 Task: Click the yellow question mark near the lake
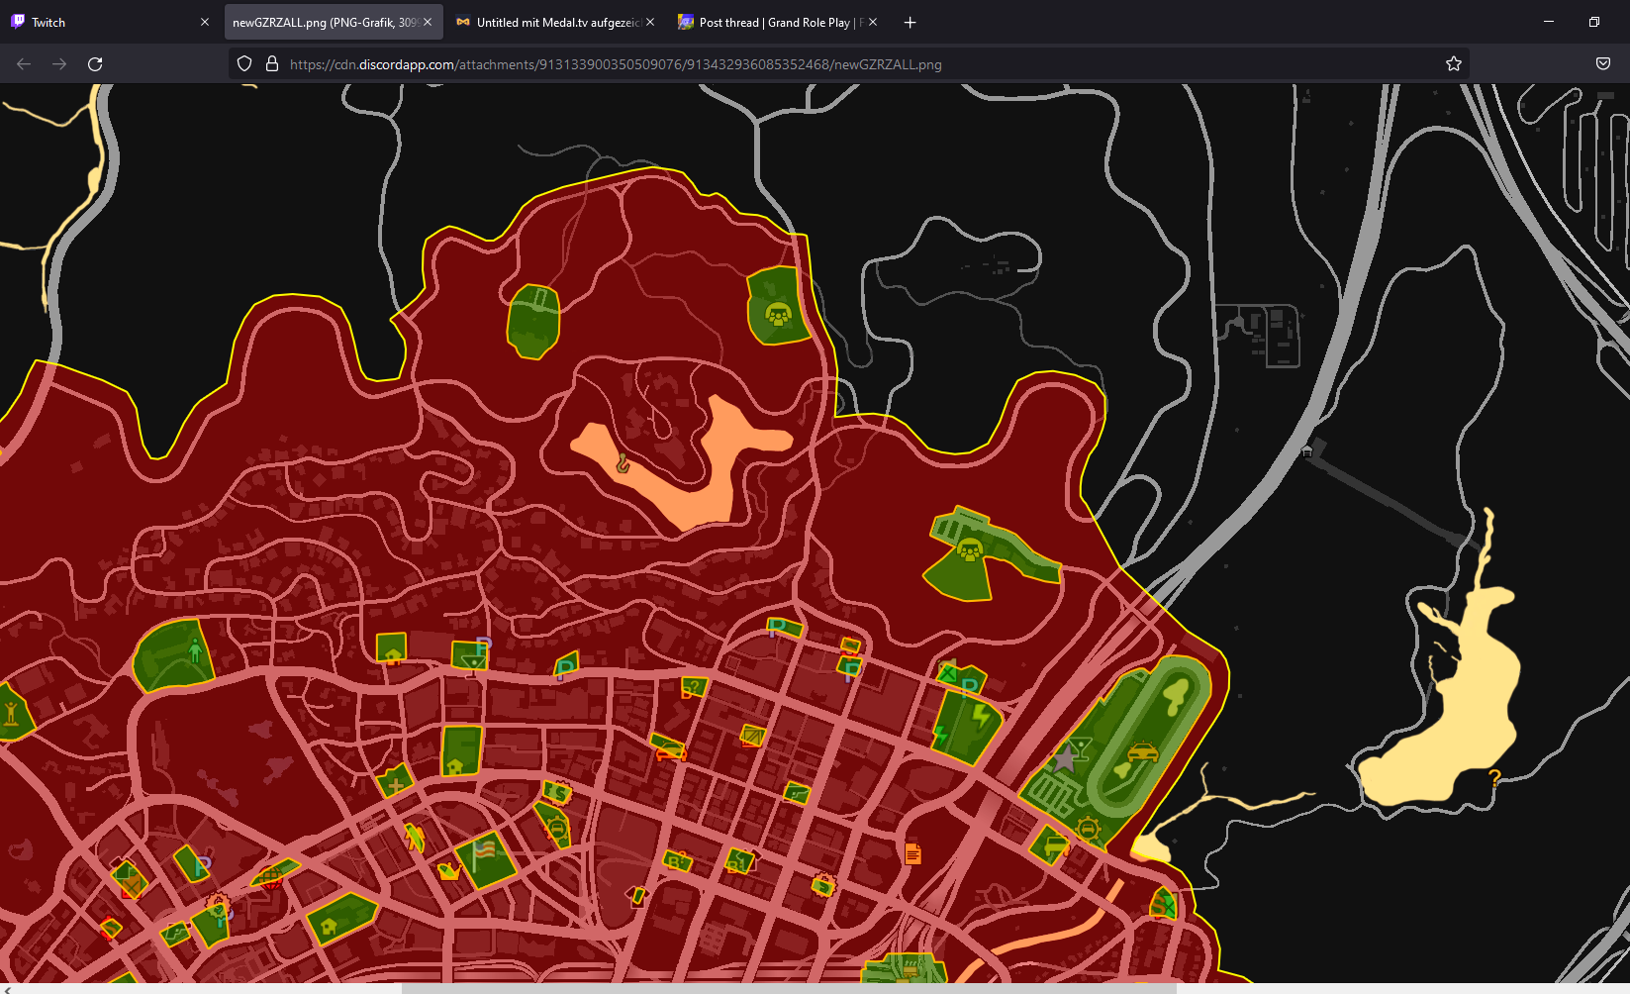(1494, 778)
